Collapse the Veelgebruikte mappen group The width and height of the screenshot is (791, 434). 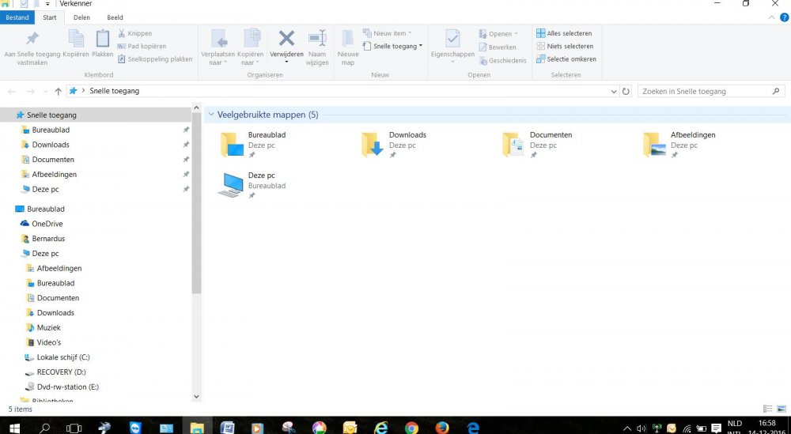[x=210, y=115]
